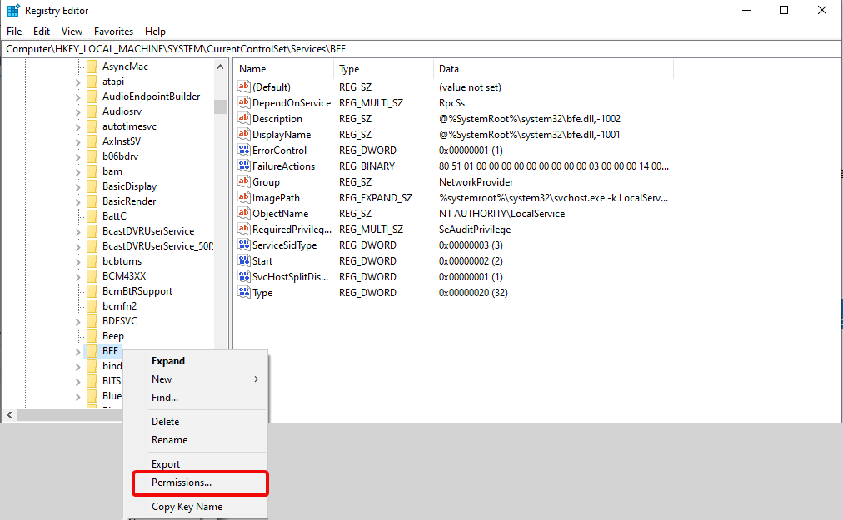Click the bam folder icon
843x520 pixels.
click(92, 171)
